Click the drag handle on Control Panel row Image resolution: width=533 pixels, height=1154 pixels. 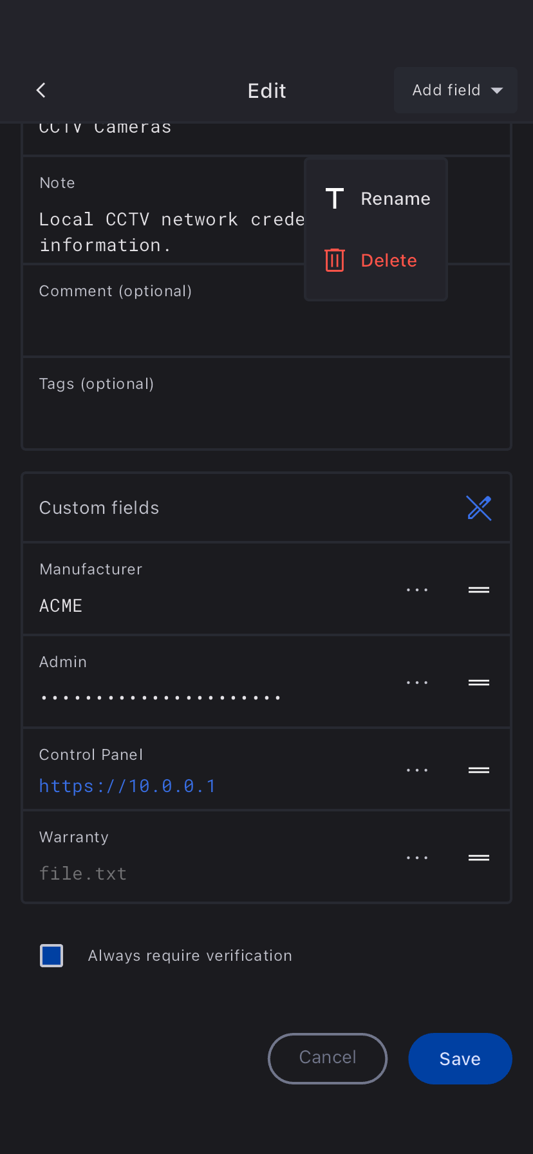point(479,770)
